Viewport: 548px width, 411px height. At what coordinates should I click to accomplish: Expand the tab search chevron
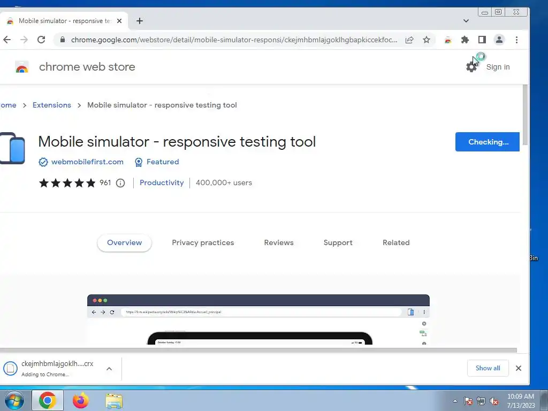click(x=466, y=21)
